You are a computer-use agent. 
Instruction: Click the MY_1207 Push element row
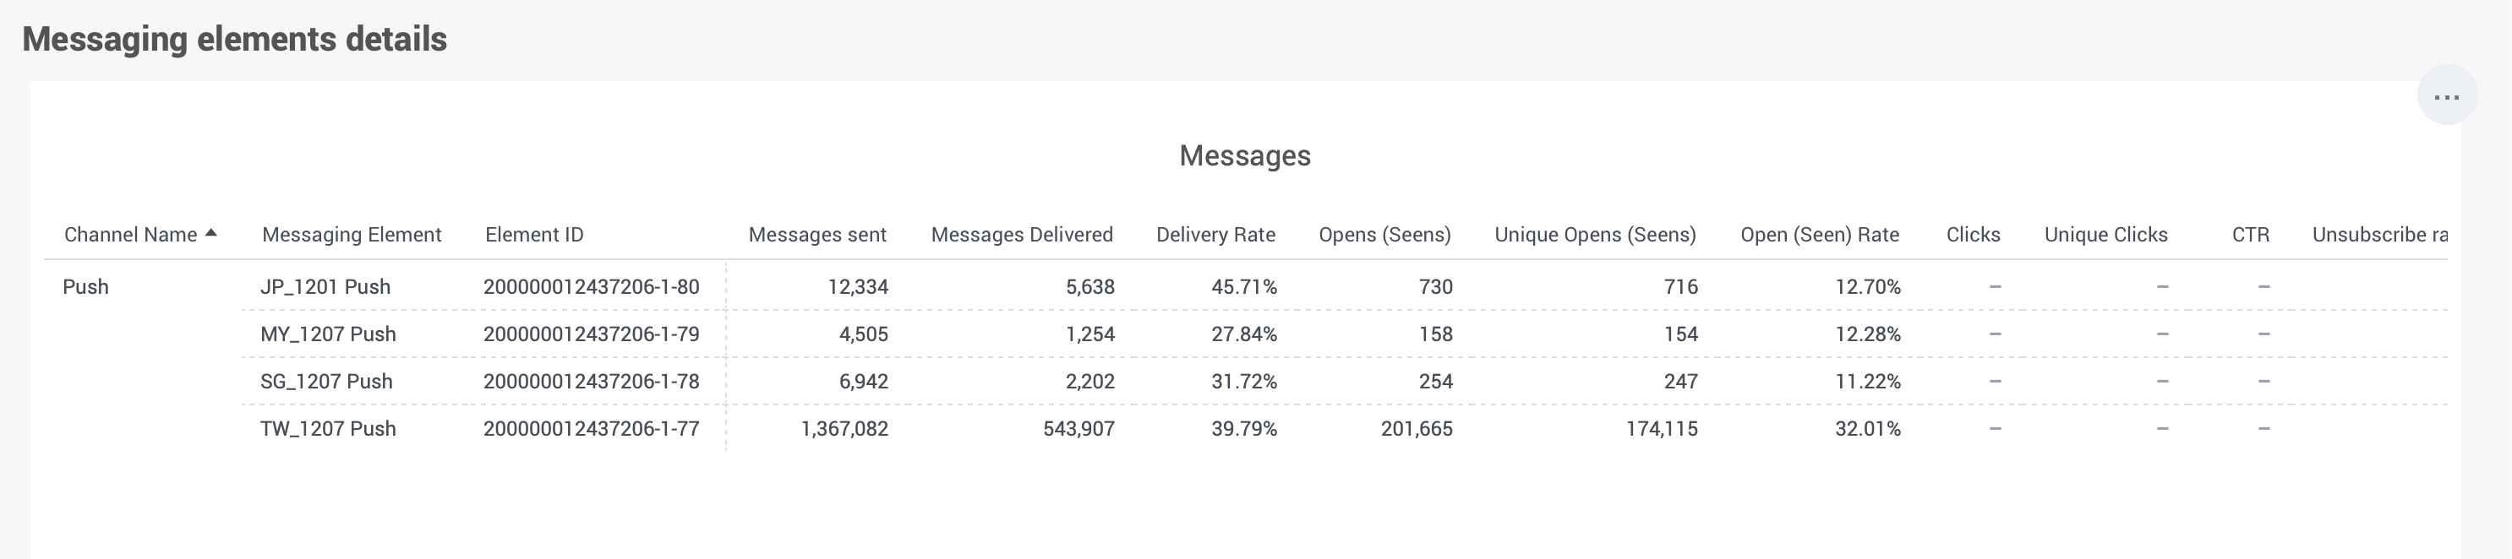coord(328,334)
